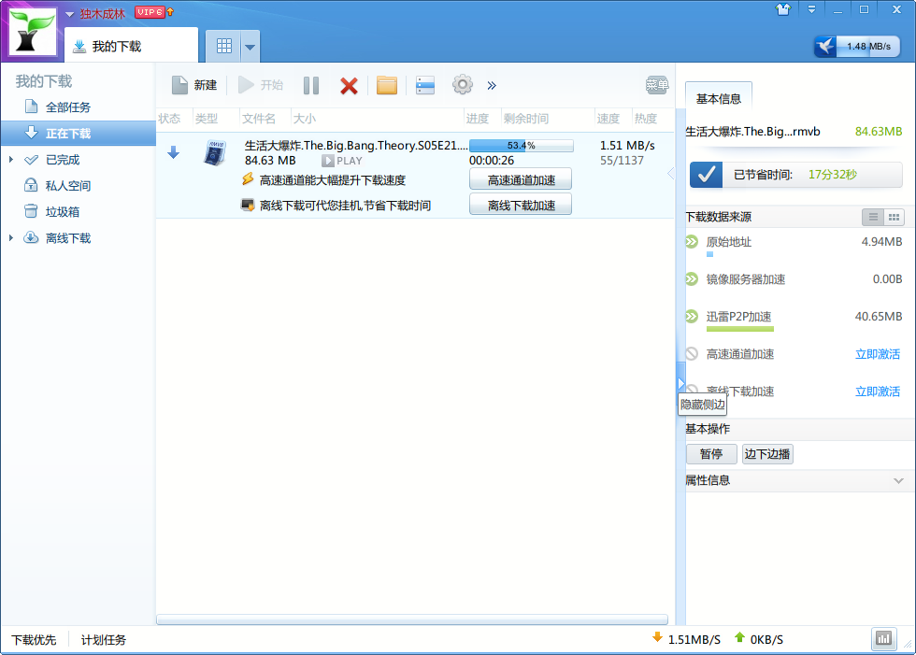Switch to the 我的下载 tab
Viewport: 916px width, 655px height.
(x=131, y=46)
